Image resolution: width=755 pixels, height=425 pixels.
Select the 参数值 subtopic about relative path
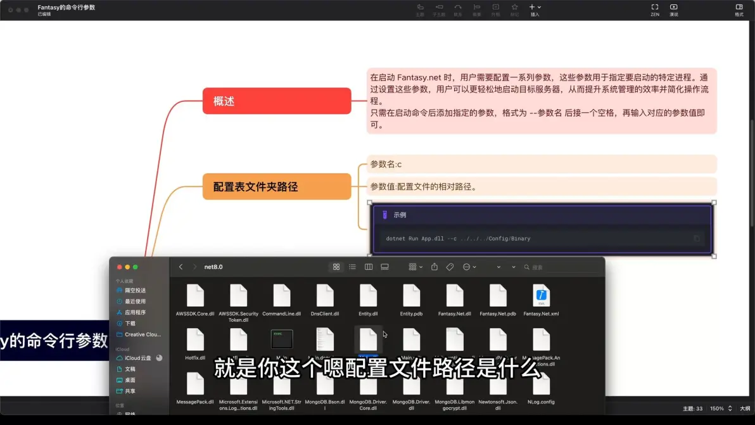click(x=542, y=187)
